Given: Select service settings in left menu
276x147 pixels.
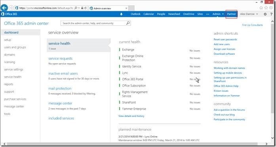Looking at the screenshot, I should 13,70.
